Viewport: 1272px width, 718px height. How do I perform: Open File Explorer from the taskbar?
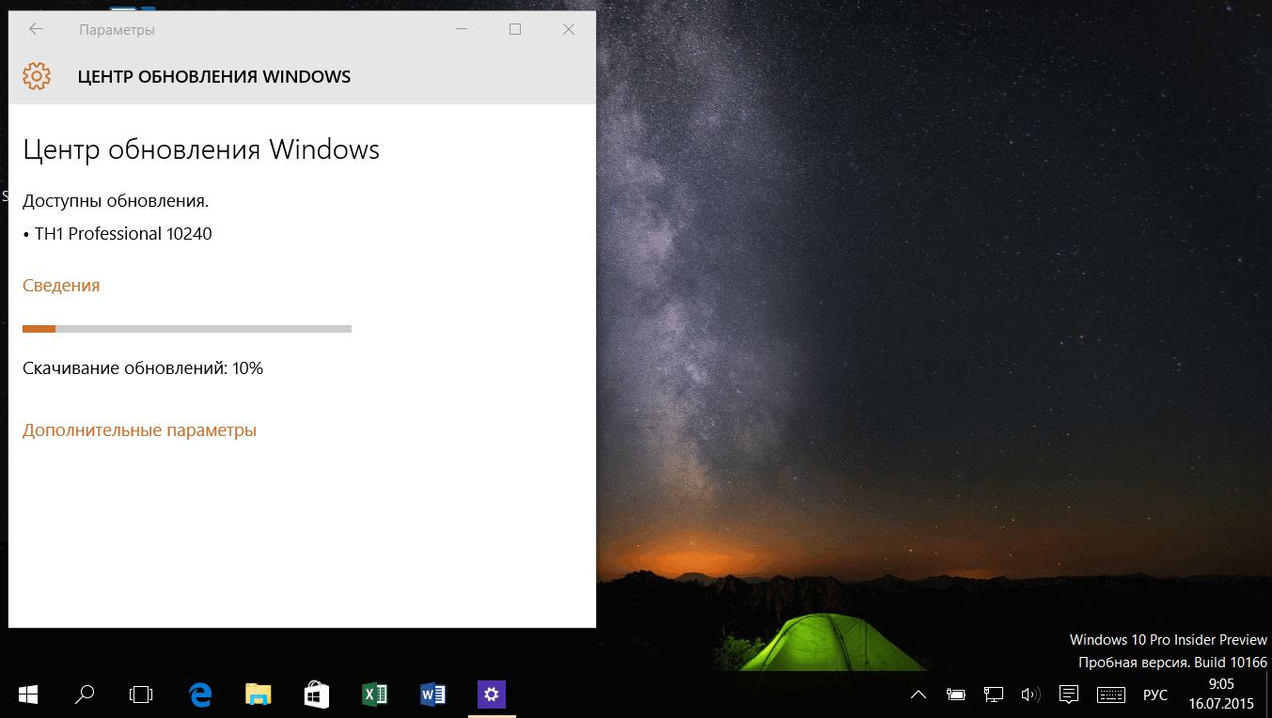(258, 695)
